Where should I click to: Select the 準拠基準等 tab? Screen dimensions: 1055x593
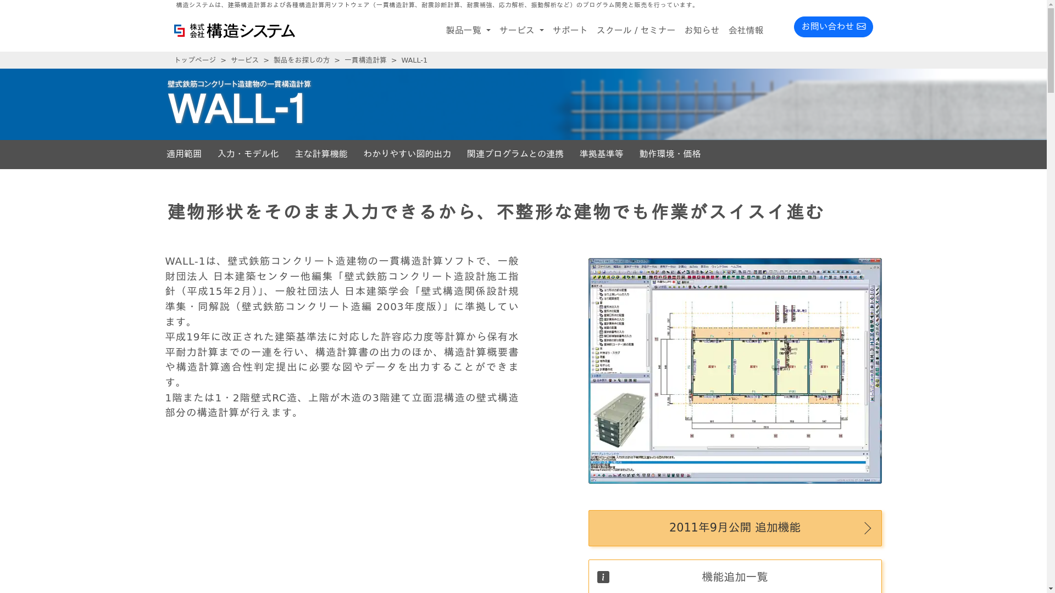[602, 154]
